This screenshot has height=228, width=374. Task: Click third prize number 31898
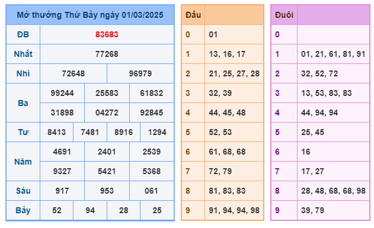tap(62, 113)
